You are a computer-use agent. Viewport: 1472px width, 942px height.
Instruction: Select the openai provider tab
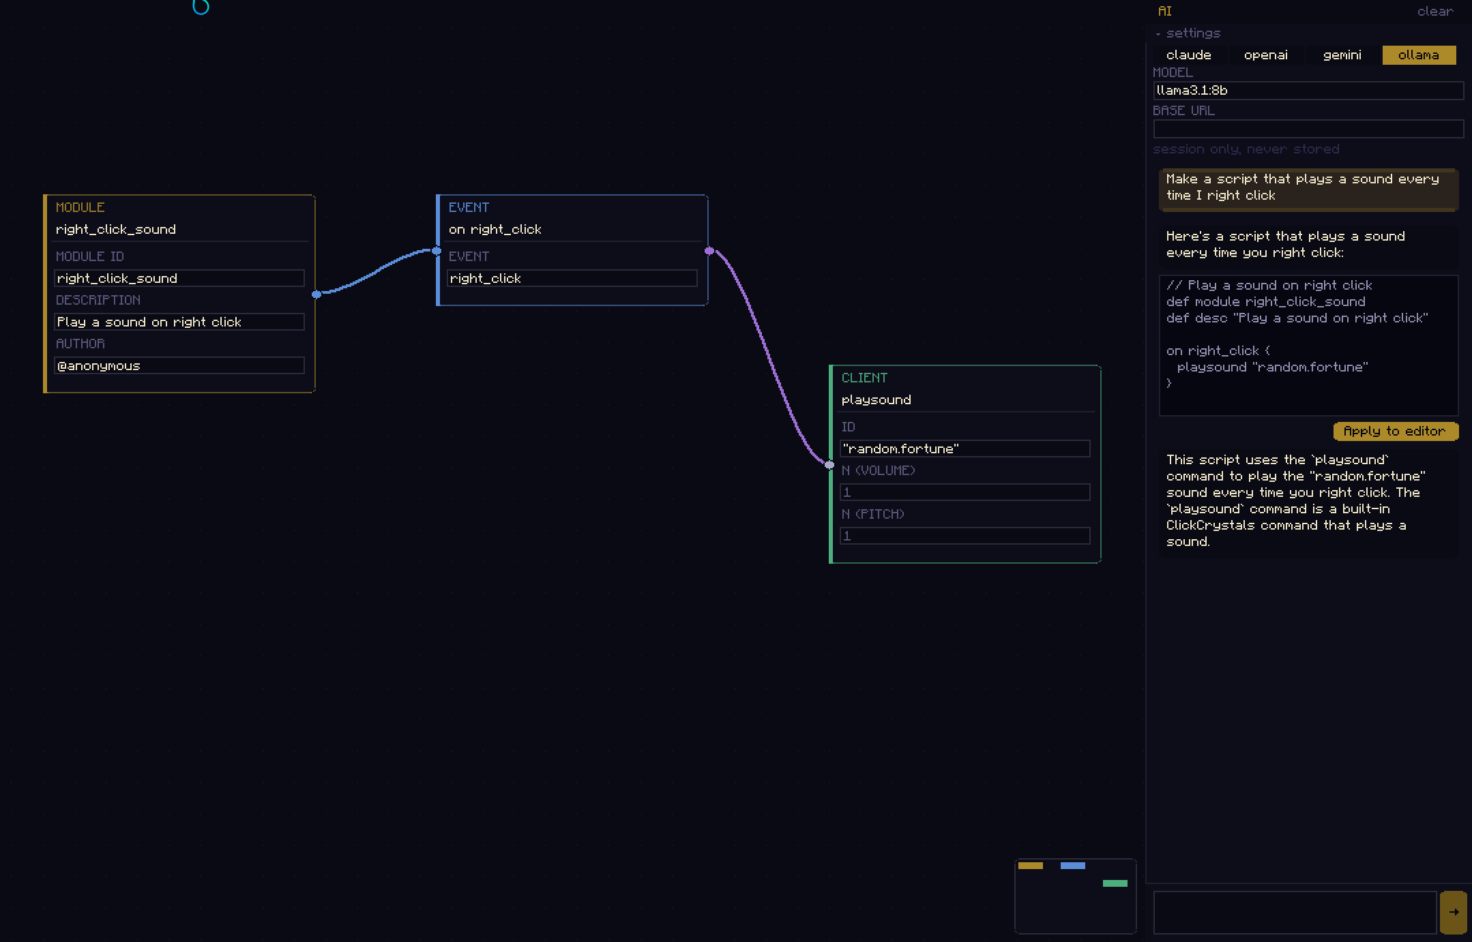pyautogui.click(x=1266, y=55)
